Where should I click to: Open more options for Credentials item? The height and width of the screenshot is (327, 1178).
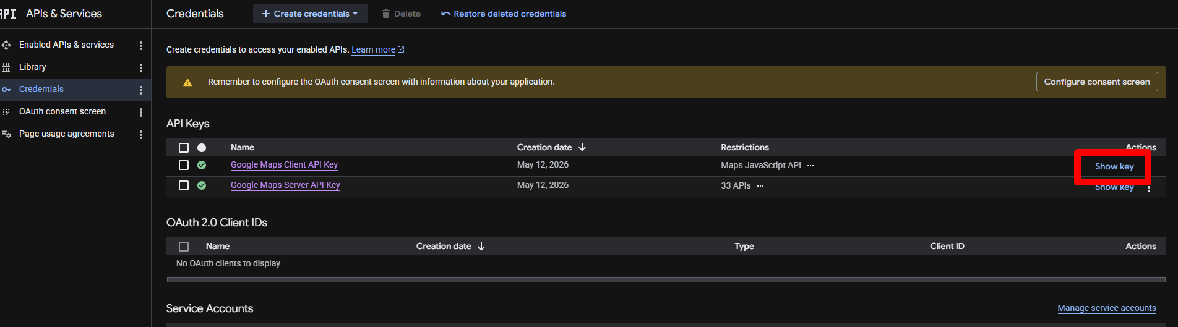[x=141, y=90]
